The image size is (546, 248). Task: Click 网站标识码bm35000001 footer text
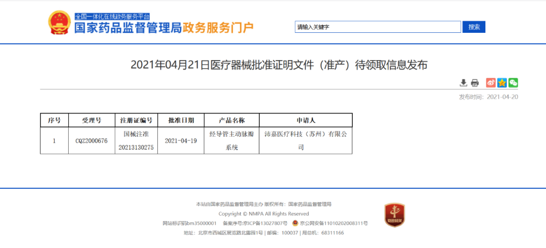[x=190, y=223]
